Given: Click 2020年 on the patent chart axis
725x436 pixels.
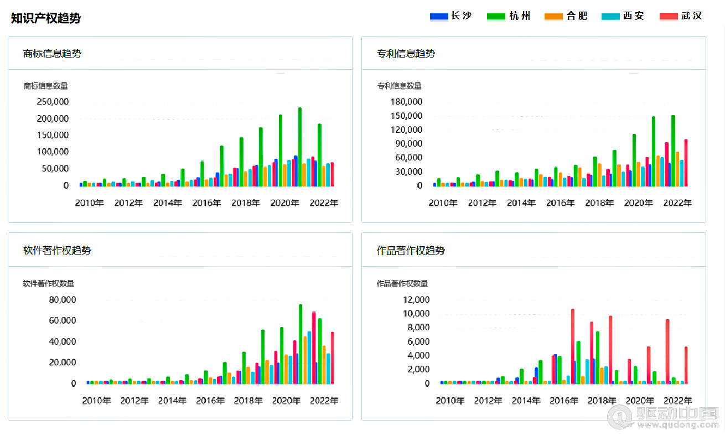Looking at the screenshot, I should pyautogui.click(x=639, y=203).
